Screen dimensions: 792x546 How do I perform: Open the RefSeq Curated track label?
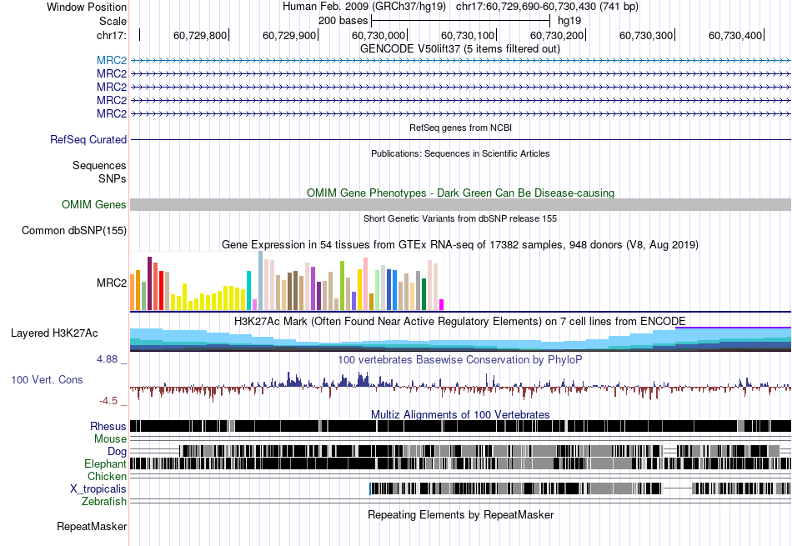coord(88,139)
